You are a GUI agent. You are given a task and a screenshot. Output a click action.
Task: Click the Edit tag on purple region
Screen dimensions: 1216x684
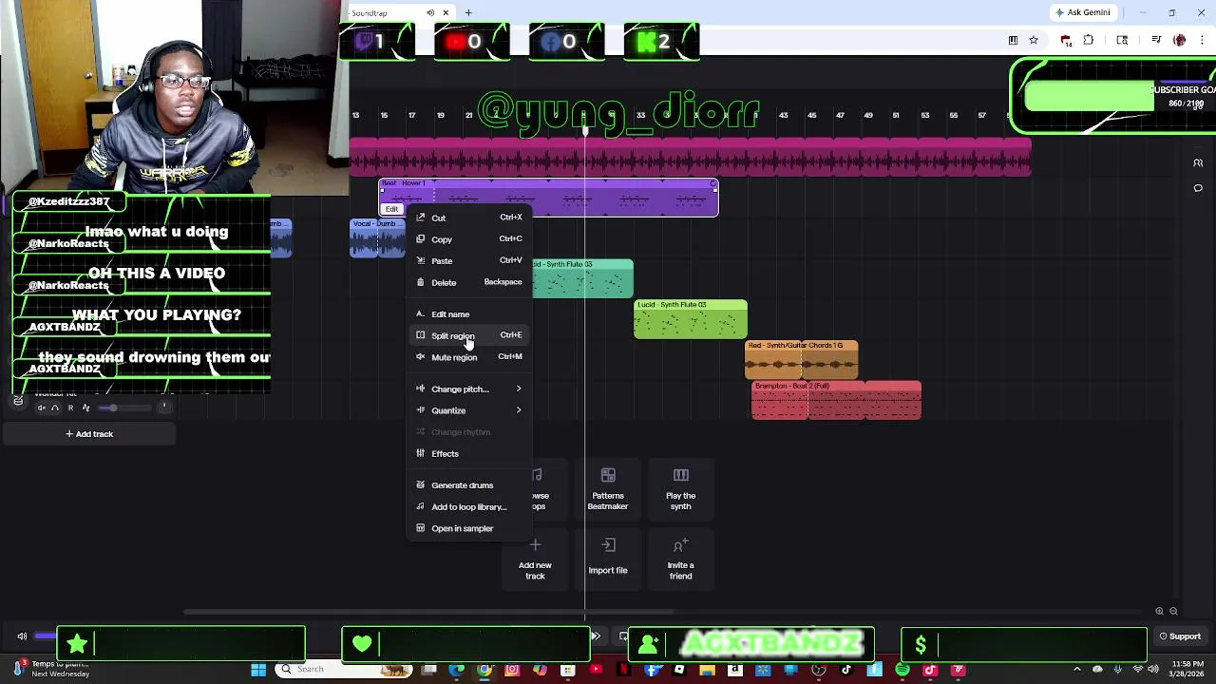[391, 209]
